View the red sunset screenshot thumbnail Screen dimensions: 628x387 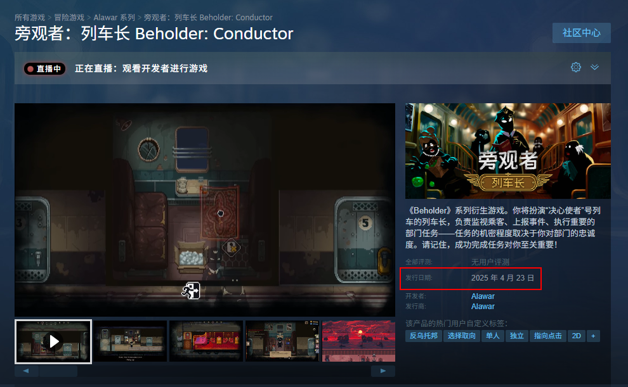click(358, 341)
